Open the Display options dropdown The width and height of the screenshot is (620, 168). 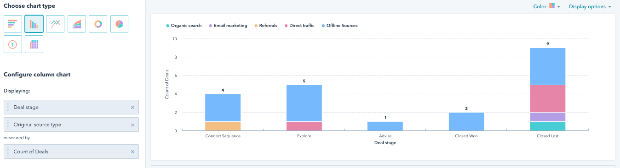[x=590, y=6]
